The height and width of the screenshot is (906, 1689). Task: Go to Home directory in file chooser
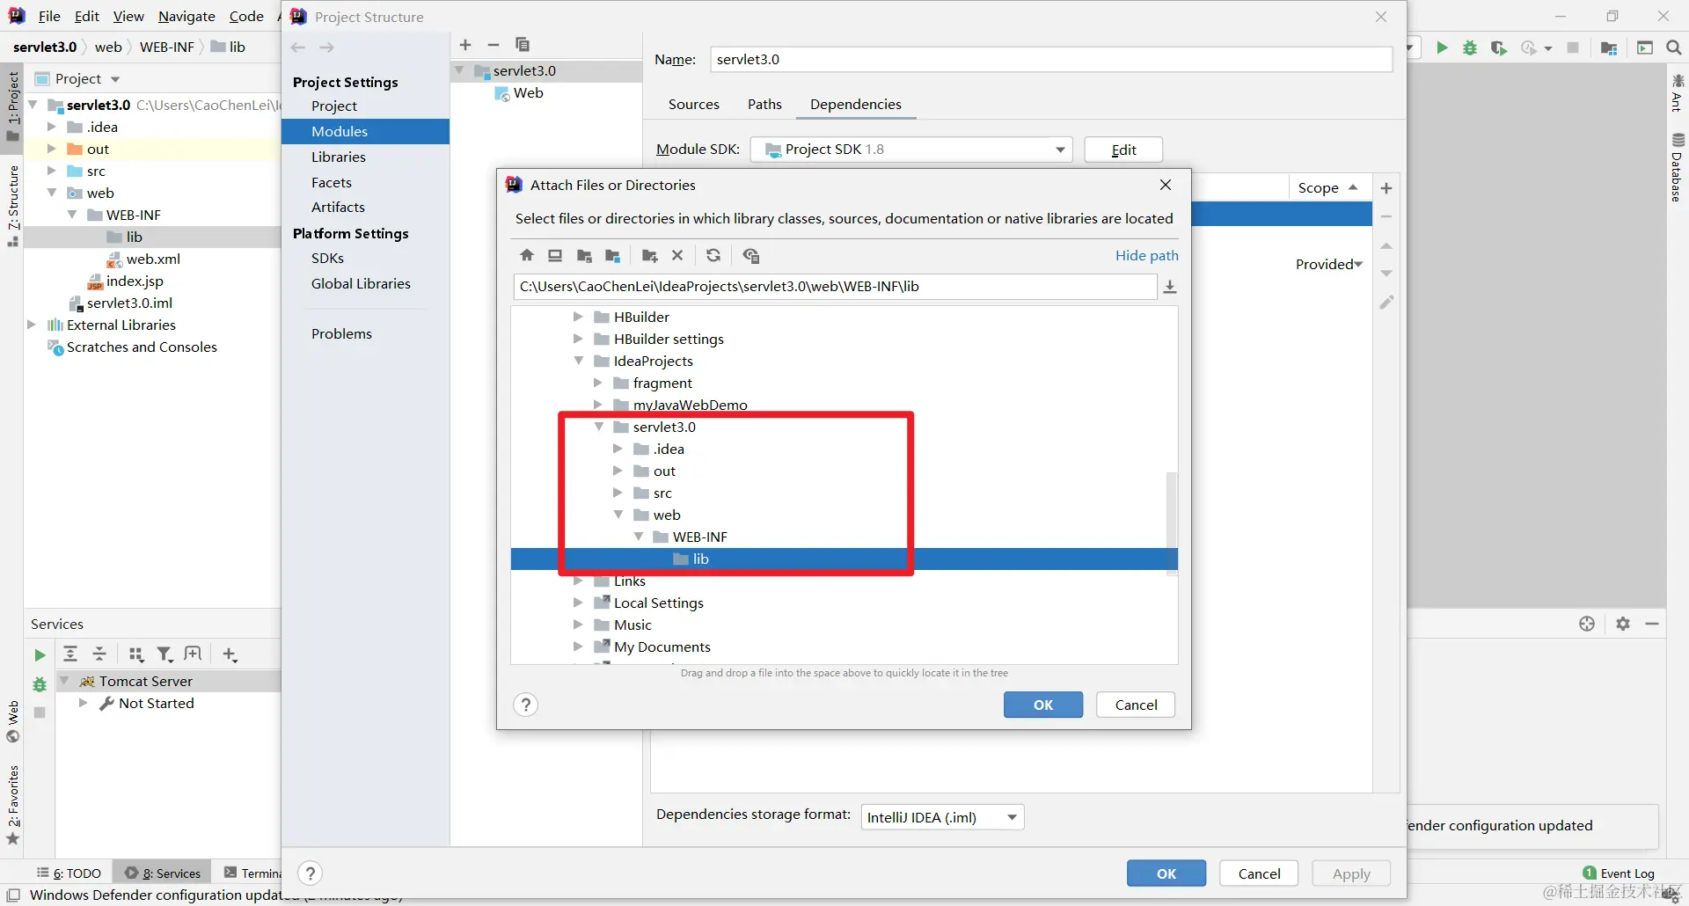point(527,255)
